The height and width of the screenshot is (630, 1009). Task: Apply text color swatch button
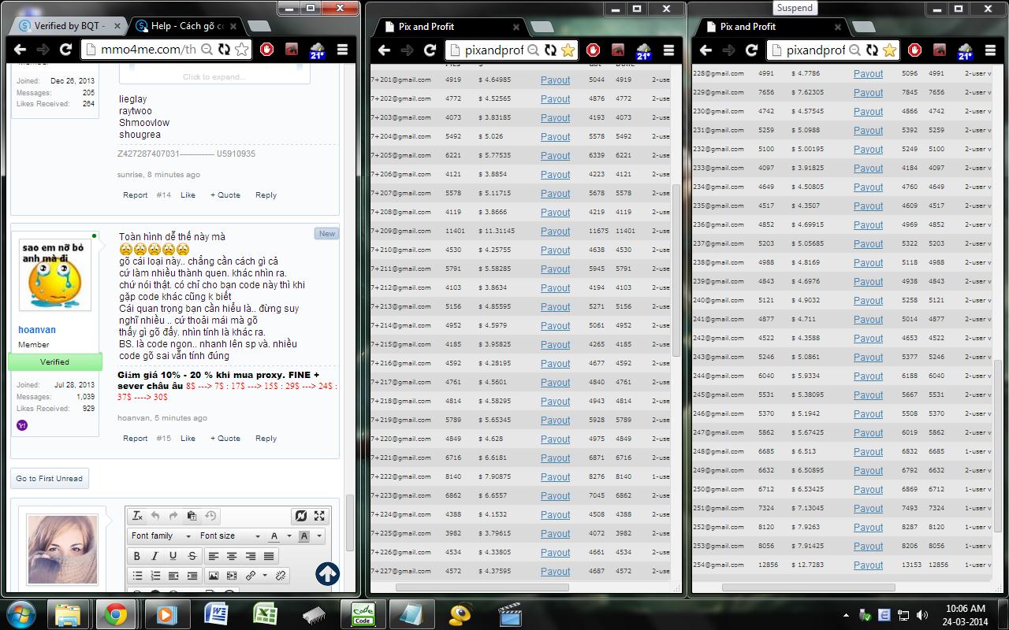(x=274, y=536)
